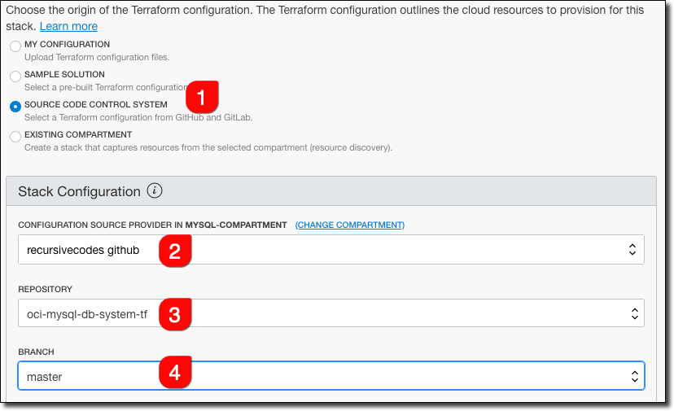Choose the Sample Solution radio option
This screenshot has width=674, height=411.
[x=15, y=76]
